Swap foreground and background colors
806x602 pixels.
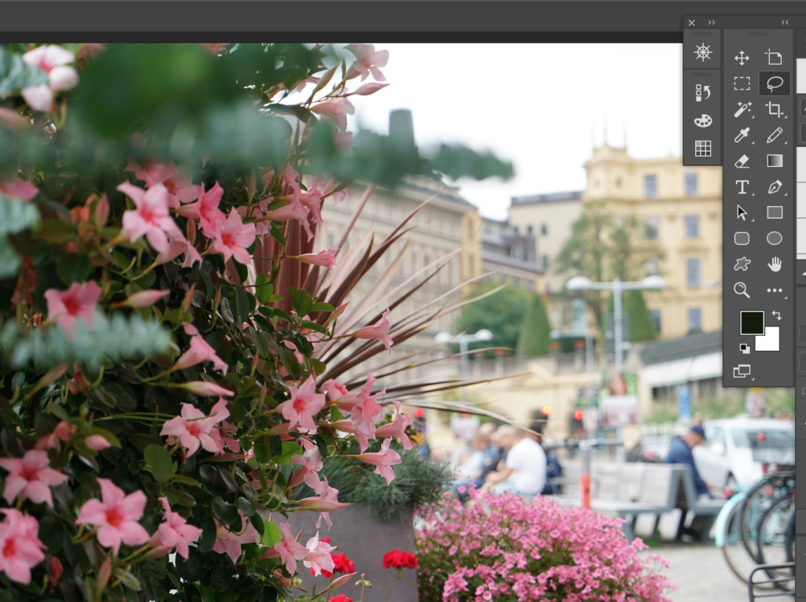[777, 315]
